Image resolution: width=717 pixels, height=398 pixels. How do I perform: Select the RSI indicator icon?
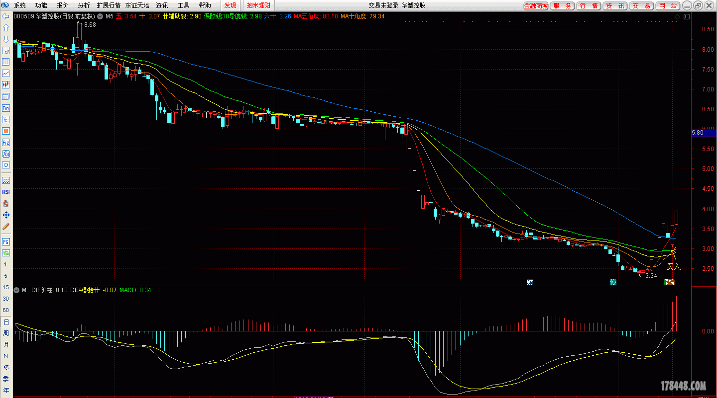click(6, 192)
